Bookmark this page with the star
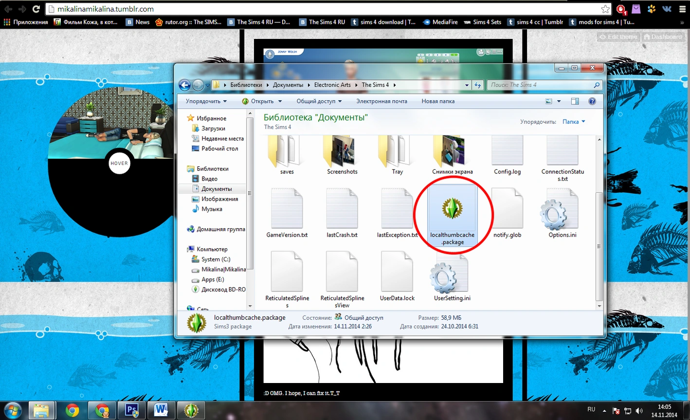This screenshot has width=690, height=420. (x=605, y=9)
